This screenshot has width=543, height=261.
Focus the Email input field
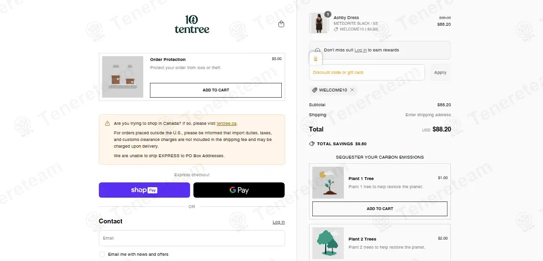click(x=192, y=238)
